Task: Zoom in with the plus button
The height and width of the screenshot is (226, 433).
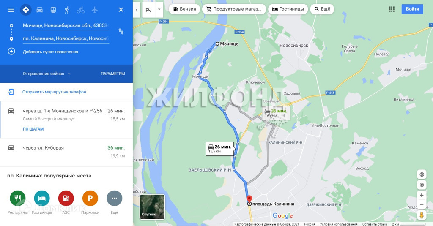Action: point(422,195)
